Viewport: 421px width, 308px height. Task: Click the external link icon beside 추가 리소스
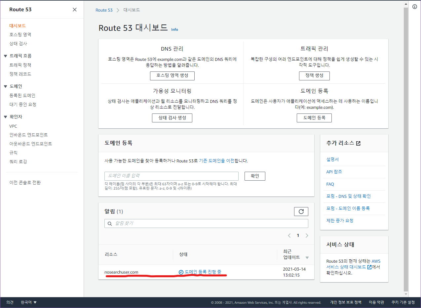pos(358,143)
